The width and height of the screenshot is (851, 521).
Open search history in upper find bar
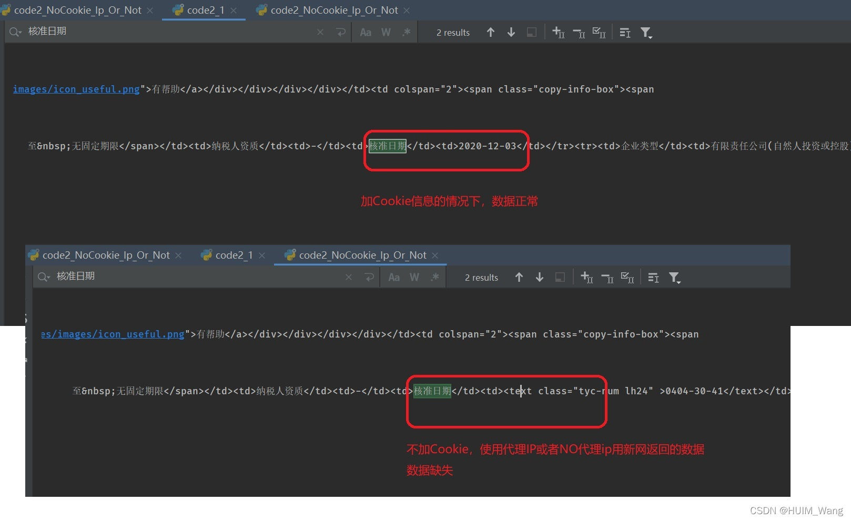15,32
